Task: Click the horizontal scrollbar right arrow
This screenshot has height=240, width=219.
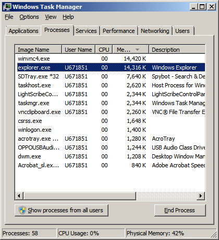Action: [x=201, y=196]
